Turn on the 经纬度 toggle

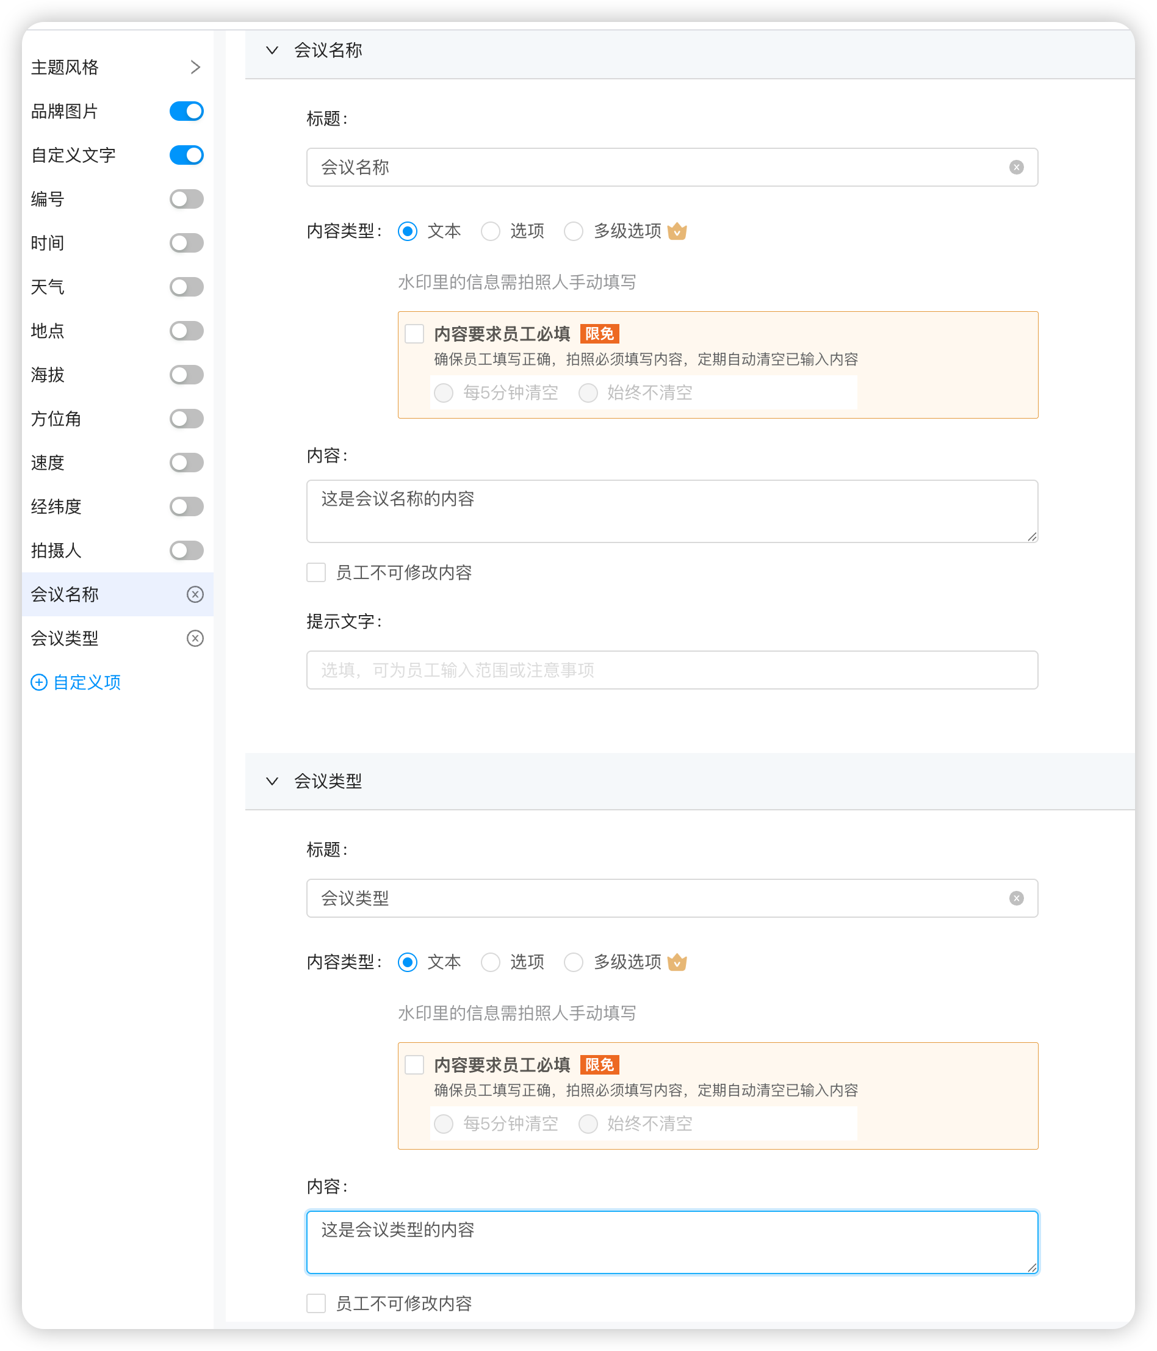[186, 506]
